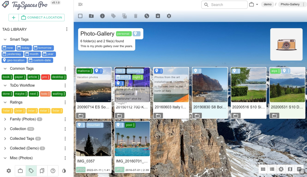The image size is (307, 177).
Task: Collapse the Ratings tag group
Action: tap(5, 102)
